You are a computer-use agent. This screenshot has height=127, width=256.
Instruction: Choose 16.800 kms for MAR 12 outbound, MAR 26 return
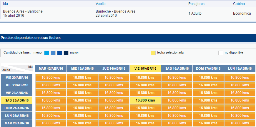(51, 123)
